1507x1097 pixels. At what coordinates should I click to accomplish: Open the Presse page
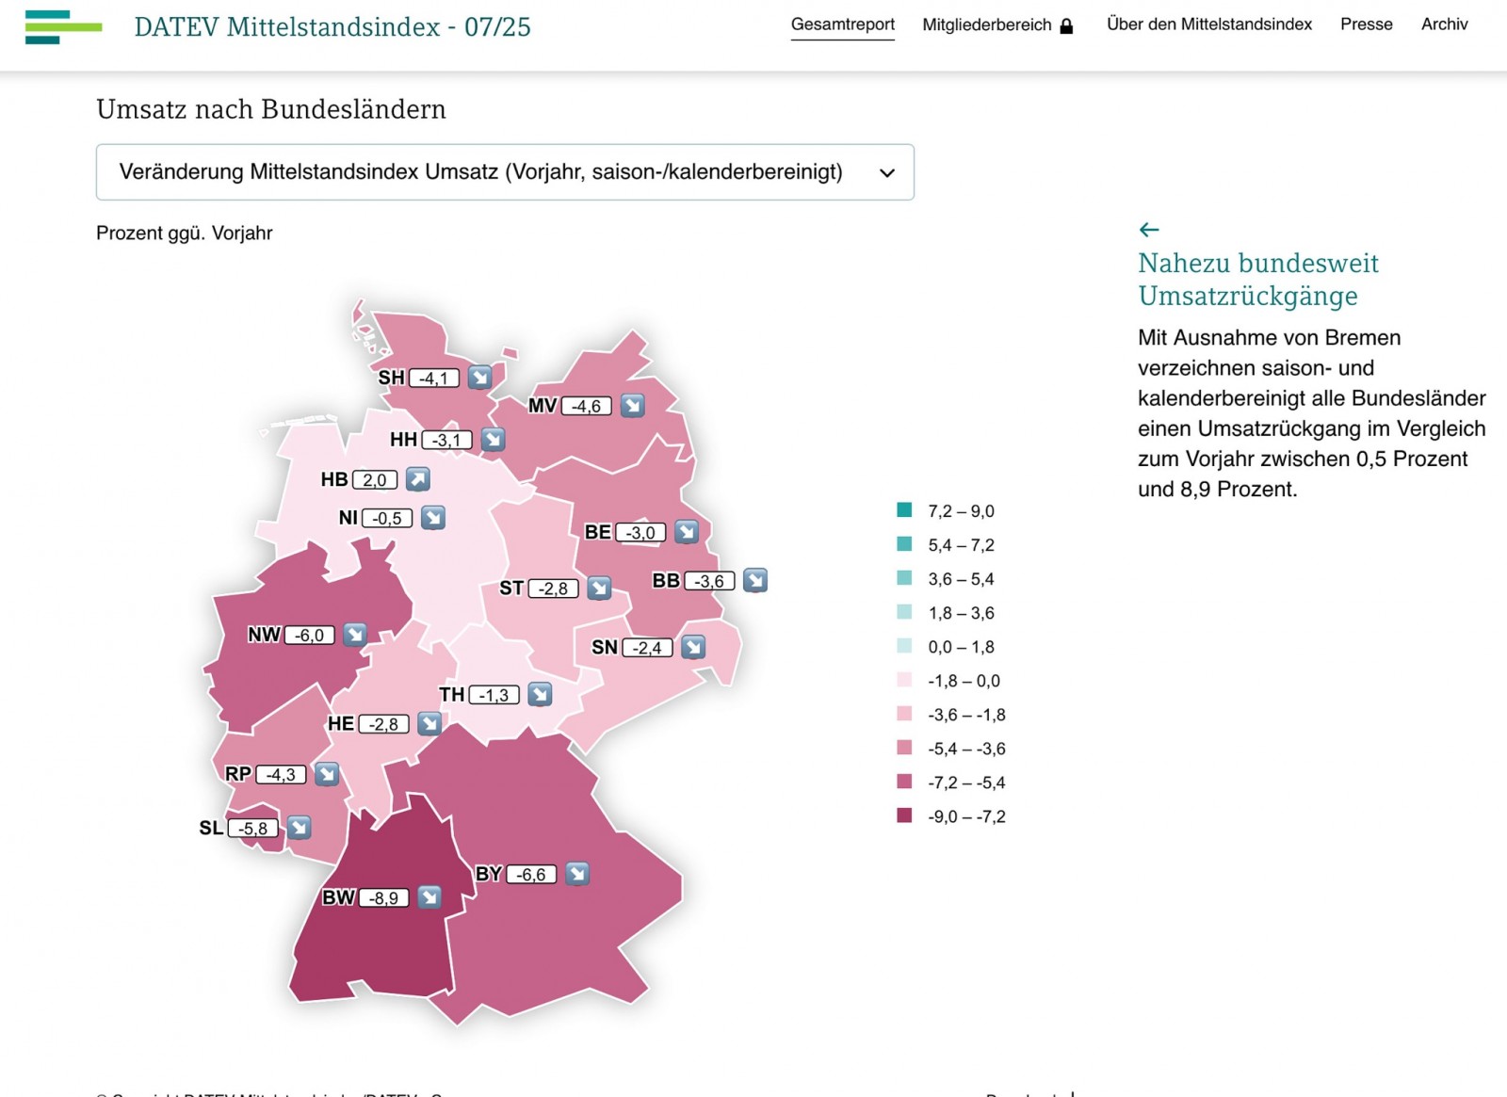pos(1366,24)
